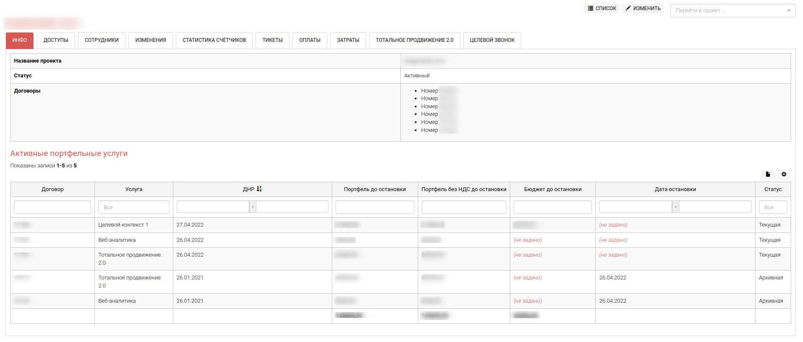
Task: Select the ТИКЕТЫ tab
Action: (272, 40)
